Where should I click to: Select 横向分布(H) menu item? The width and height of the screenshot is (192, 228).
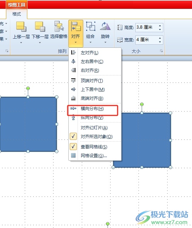click(x=95, y=108)
